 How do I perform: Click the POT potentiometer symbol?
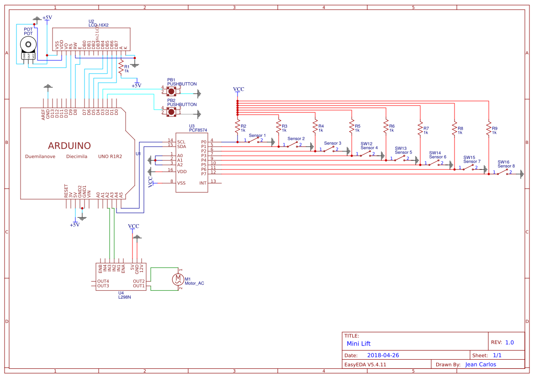pos(27,43)
